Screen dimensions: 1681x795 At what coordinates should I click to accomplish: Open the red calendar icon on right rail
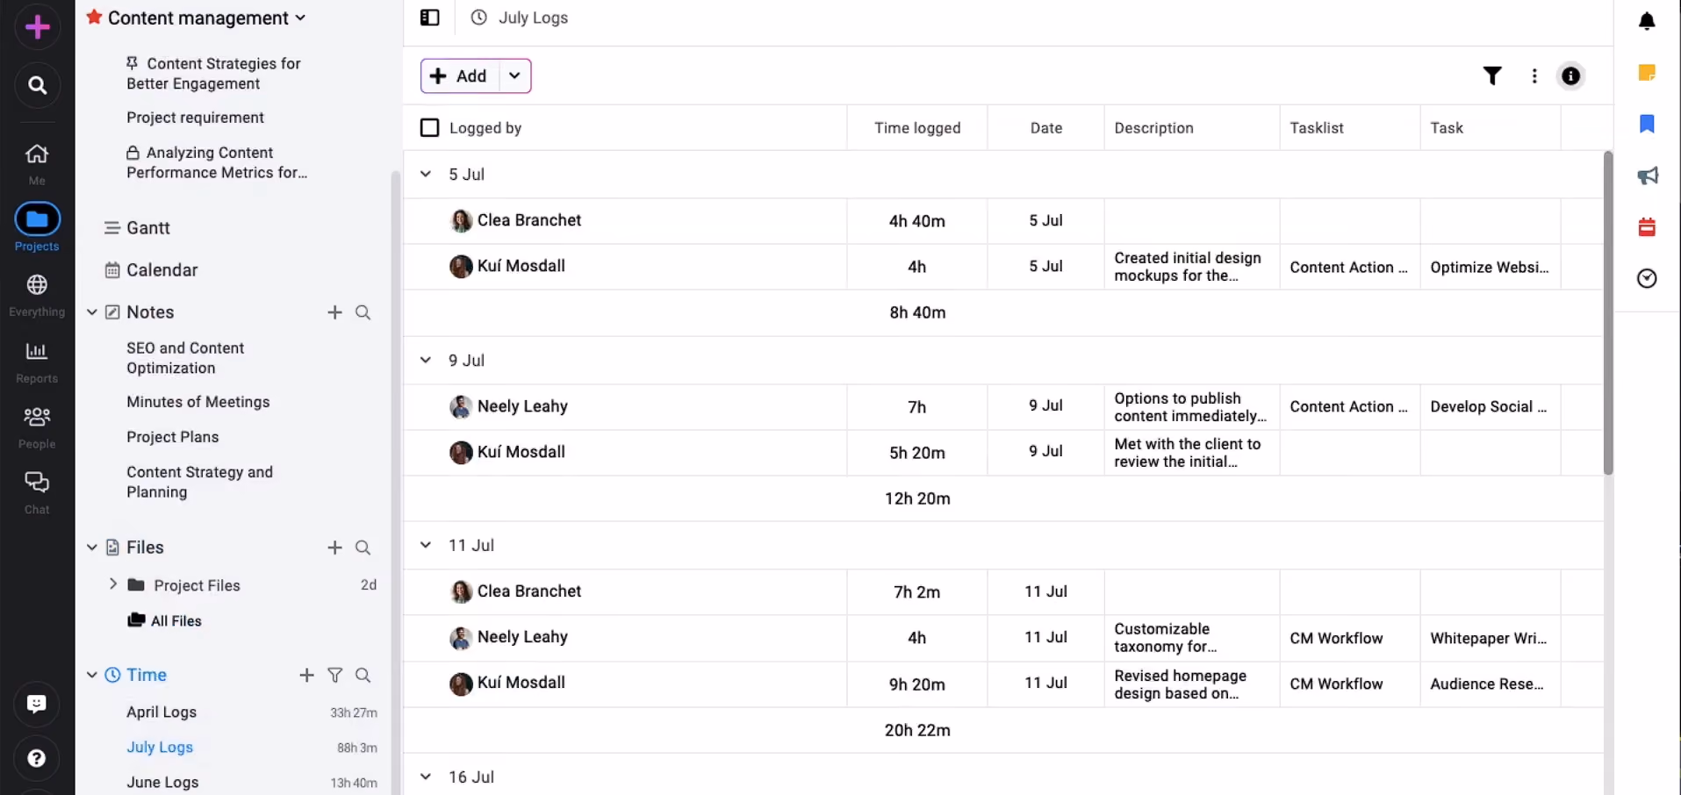pos(1647,227)
